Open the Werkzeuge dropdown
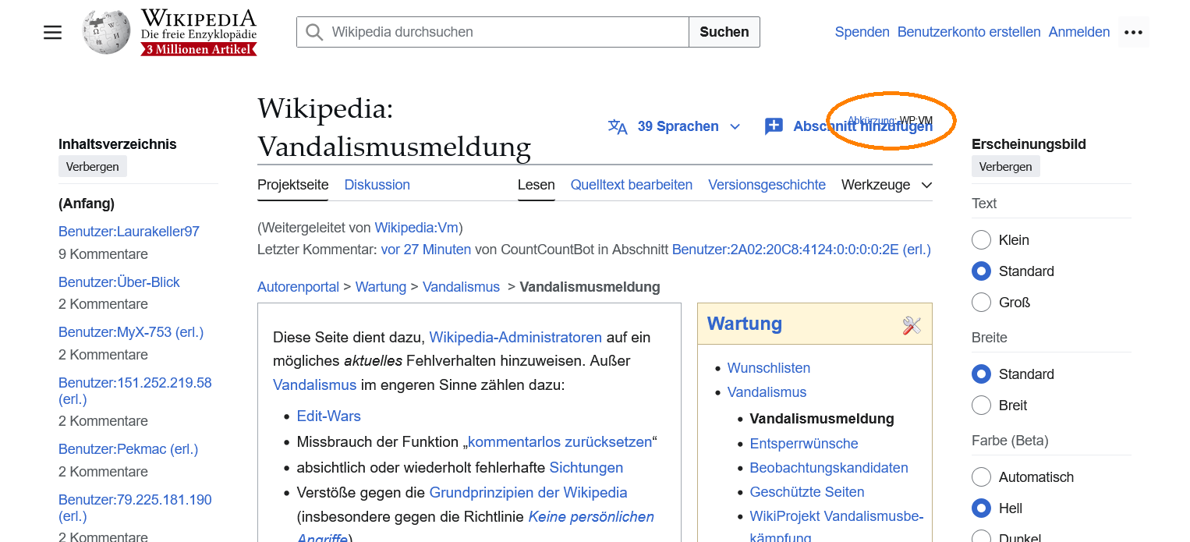1190x542 pixels. 887,185
